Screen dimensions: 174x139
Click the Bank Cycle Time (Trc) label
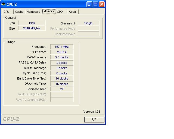click(32, 78)
